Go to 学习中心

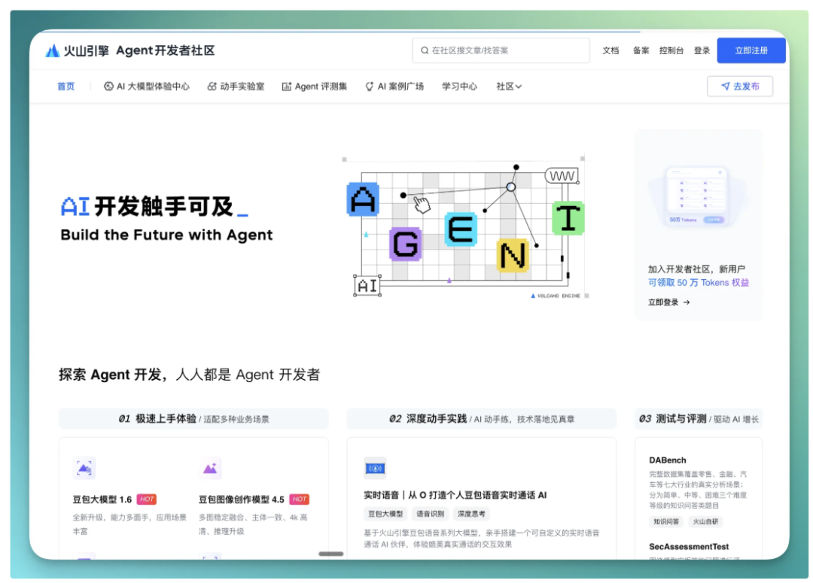click(459, 87)
